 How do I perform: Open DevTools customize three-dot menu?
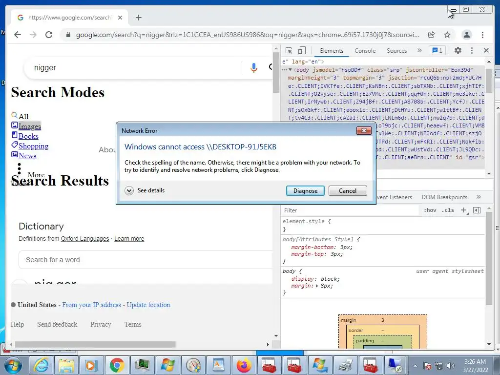[472, 50]
